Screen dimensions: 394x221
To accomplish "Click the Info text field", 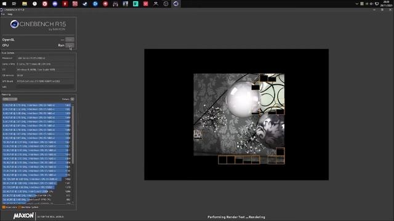I will coord(45,87).
